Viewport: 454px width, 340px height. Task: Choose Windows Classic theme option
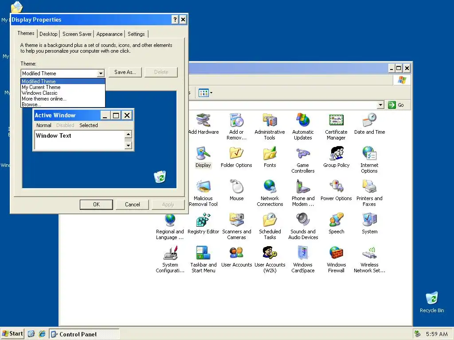pyautogui.click(x=63, y=93)
